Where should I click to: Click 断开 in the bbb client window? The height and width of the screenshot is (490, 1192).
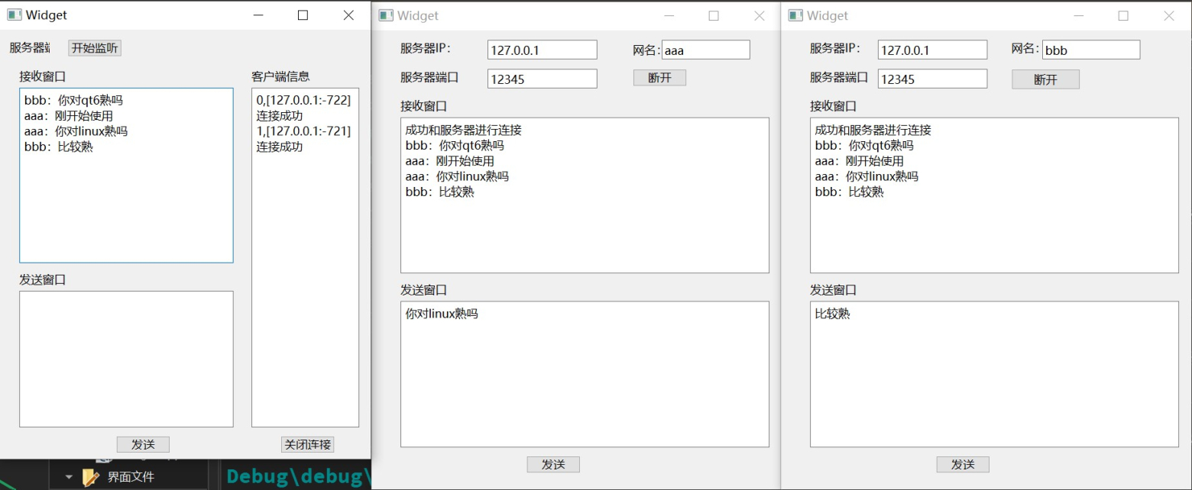click(1045, 79)
